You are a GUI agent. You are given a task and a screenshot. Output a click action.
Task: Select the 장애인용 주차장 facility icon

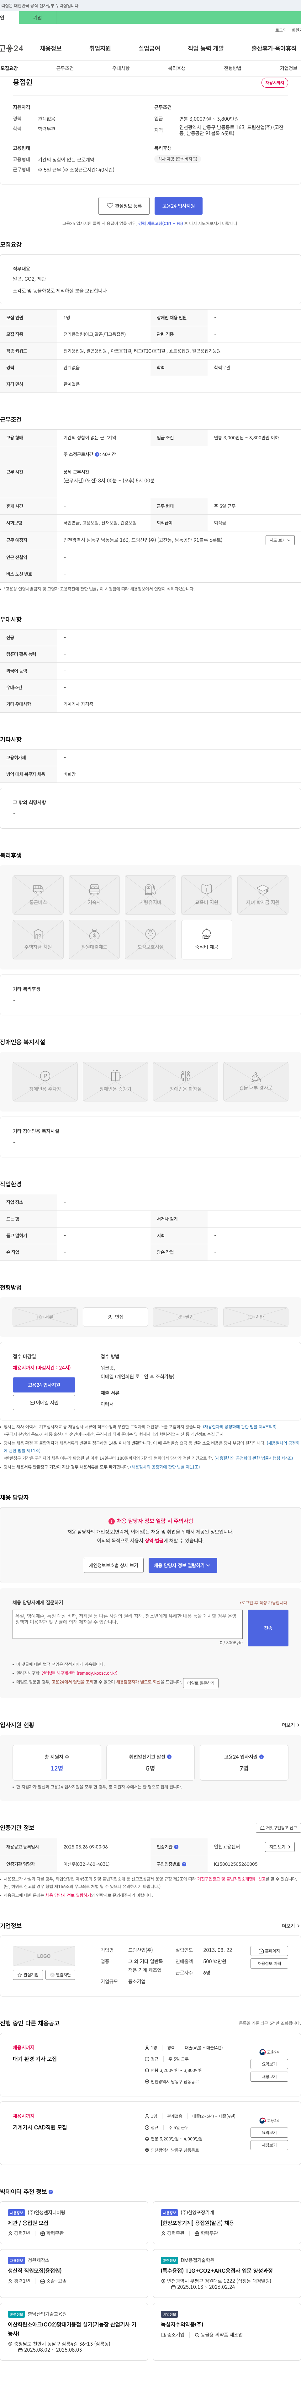pyautogui.click(x=45, y=1081)
